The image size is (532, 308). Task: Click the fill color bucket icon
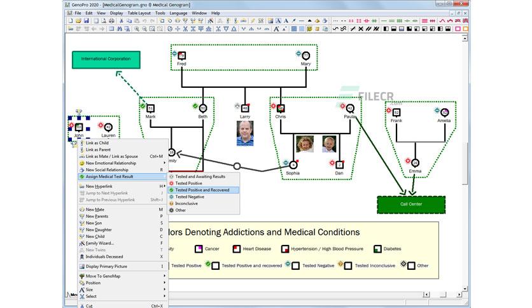(x=317, y=21)
